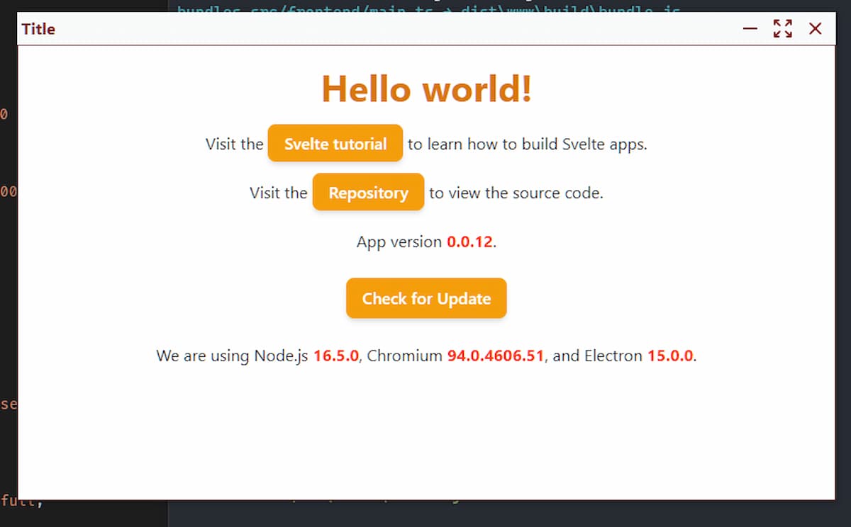This screenshot has height=527, width=851.
Task: Minimize the Title window
Action: [x=750, y=28]
